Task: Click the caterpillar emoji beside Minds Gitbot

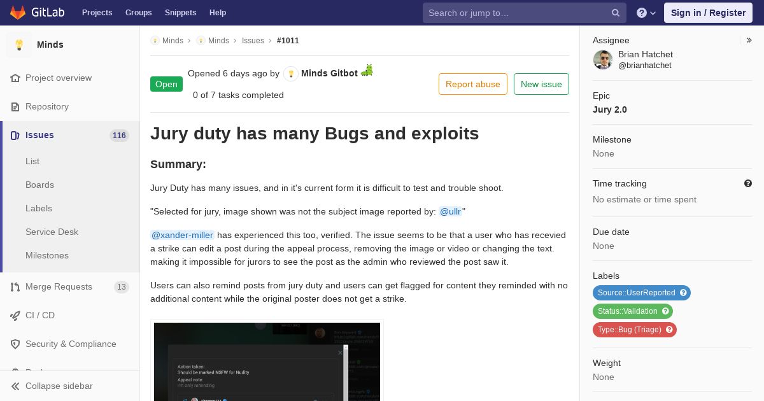Action: 367,71
